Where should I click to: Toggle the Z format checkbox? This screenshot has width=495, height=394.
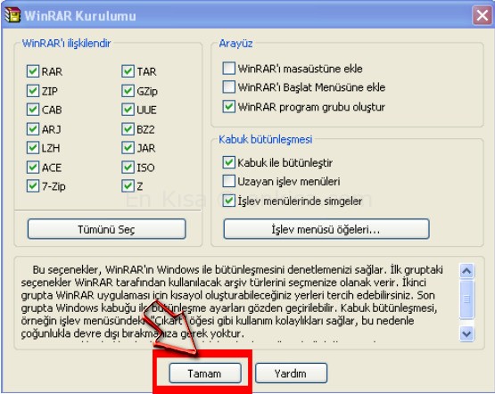coord(128,186)
